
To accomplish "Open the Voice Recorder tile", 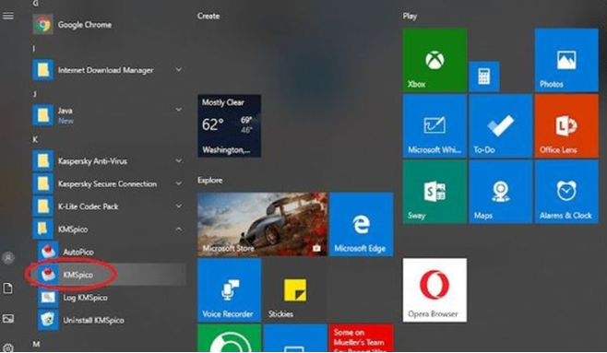I will 229,290.
